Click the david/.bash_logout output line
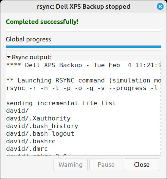This screenshot has height=179, width=167. [x=40, y=134]
